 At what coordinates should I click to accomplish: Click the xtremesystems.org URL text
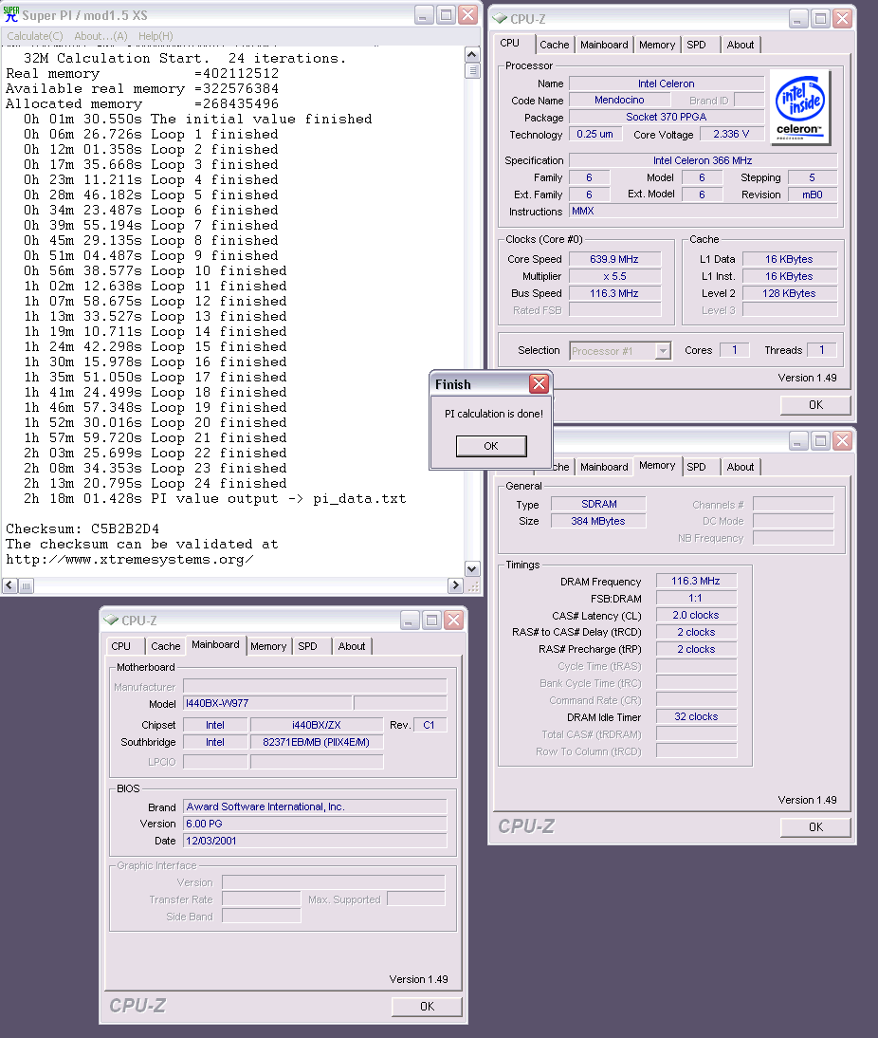pyautogui.click(x=130, y=560)
